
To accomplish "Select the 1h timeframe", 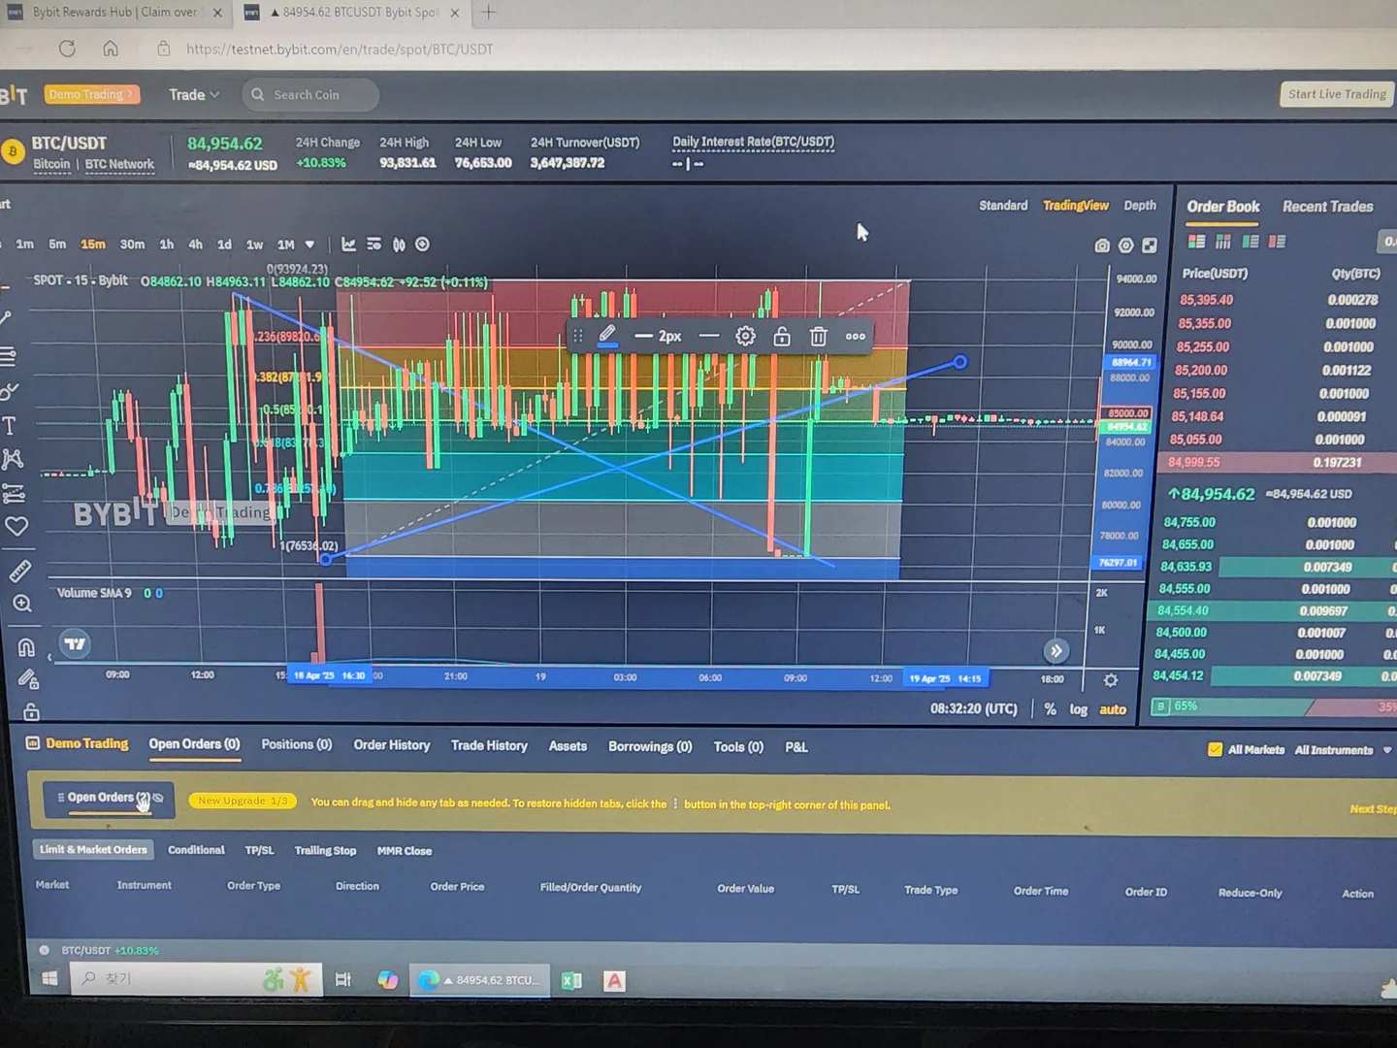I will coord(167,245).
